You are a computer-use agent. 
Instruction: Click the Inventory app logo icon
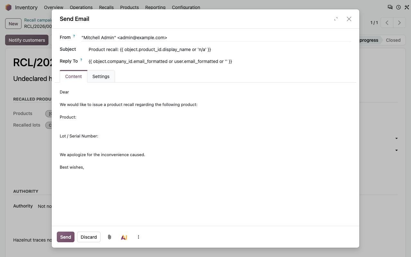tap(8, 7)
